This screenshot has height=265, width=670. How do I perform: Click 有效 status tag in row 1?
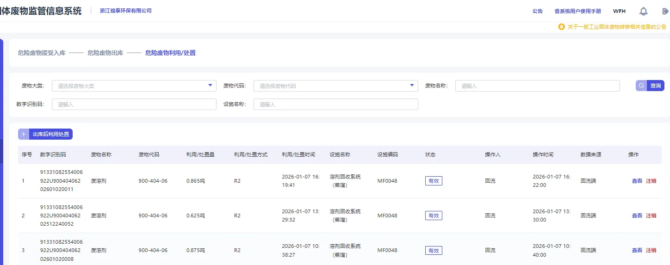pos(434,181)
